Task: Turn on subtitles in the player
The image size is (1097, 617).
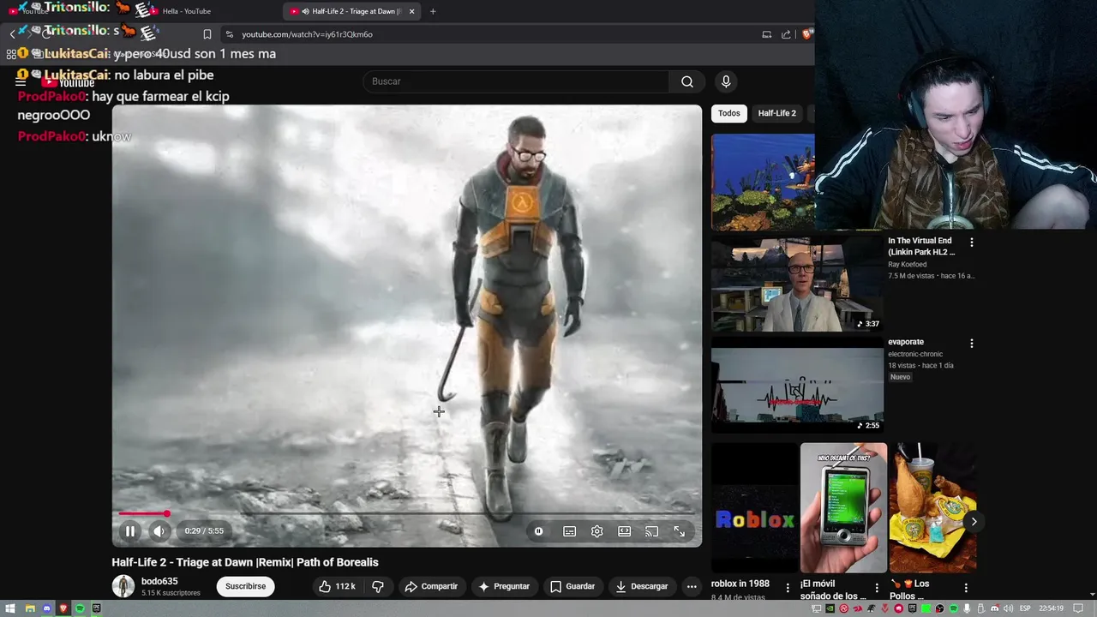Action: tap(569, 531)
